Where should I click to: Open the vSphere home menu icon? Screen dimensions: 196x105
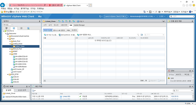(x=40, y=16)
